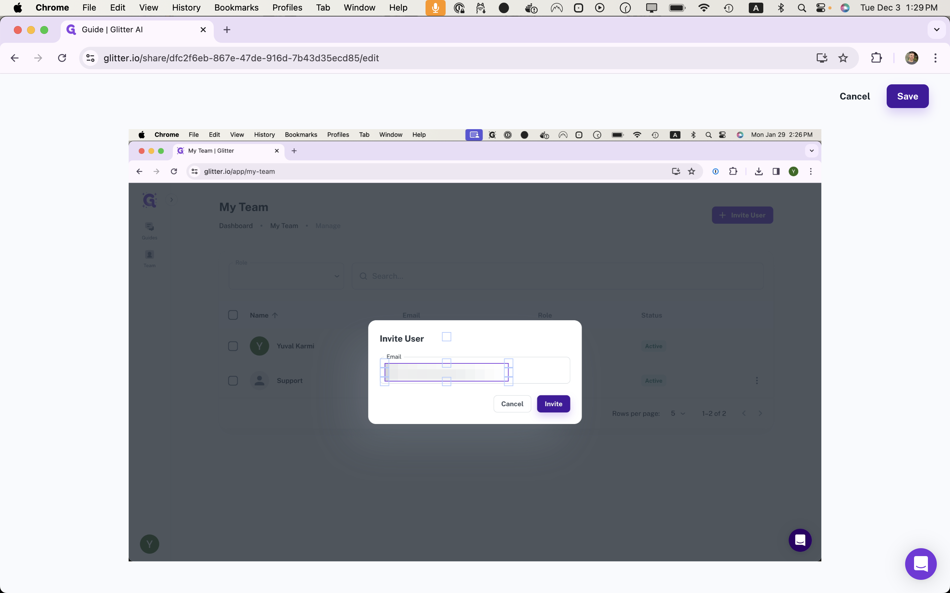Click the Glitter logo in the embedded sidebar
This screenshot has height=593, width=950.
pyautogui.click(x=149, y=200)
